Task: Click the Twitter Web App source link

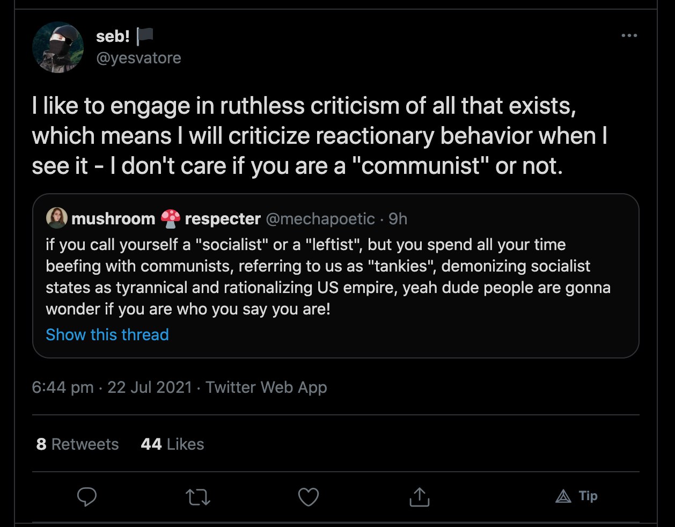Action: 266,387
